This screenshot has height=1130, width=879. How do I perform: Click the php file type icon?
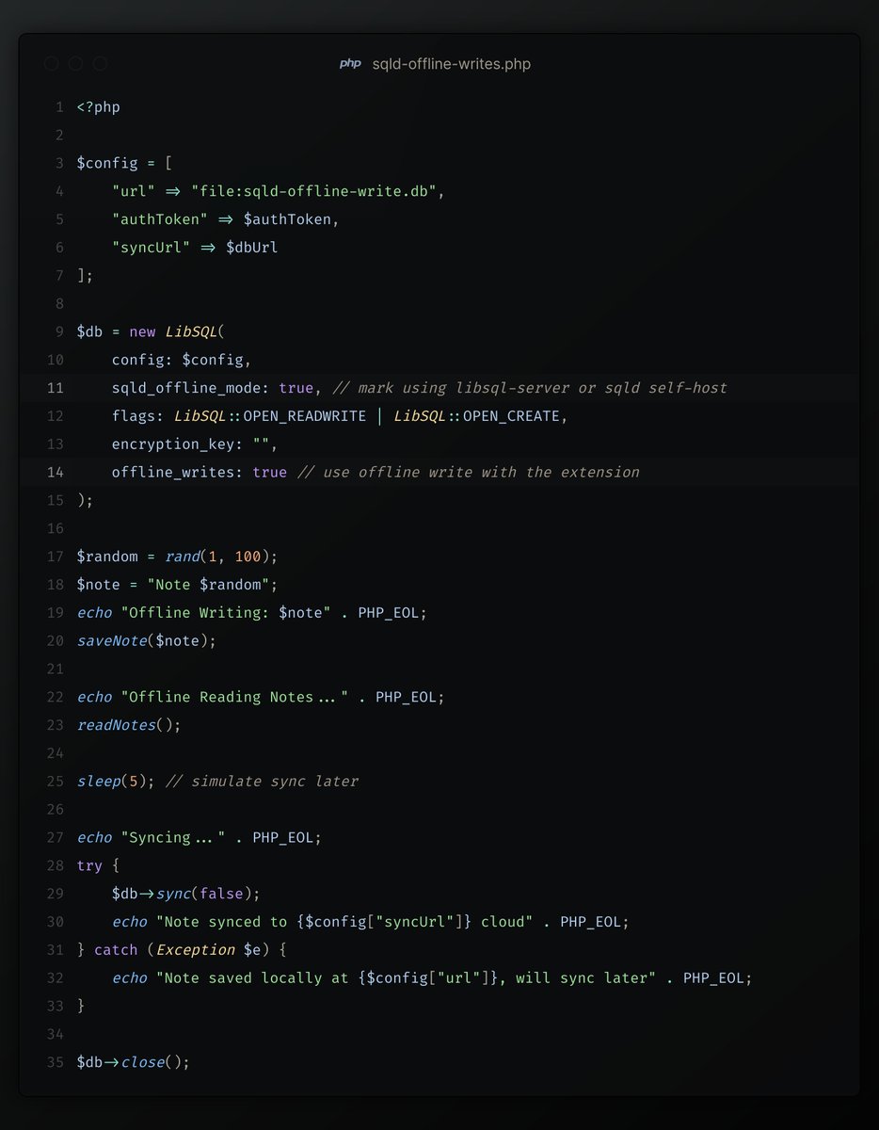(x=350, y=64)
